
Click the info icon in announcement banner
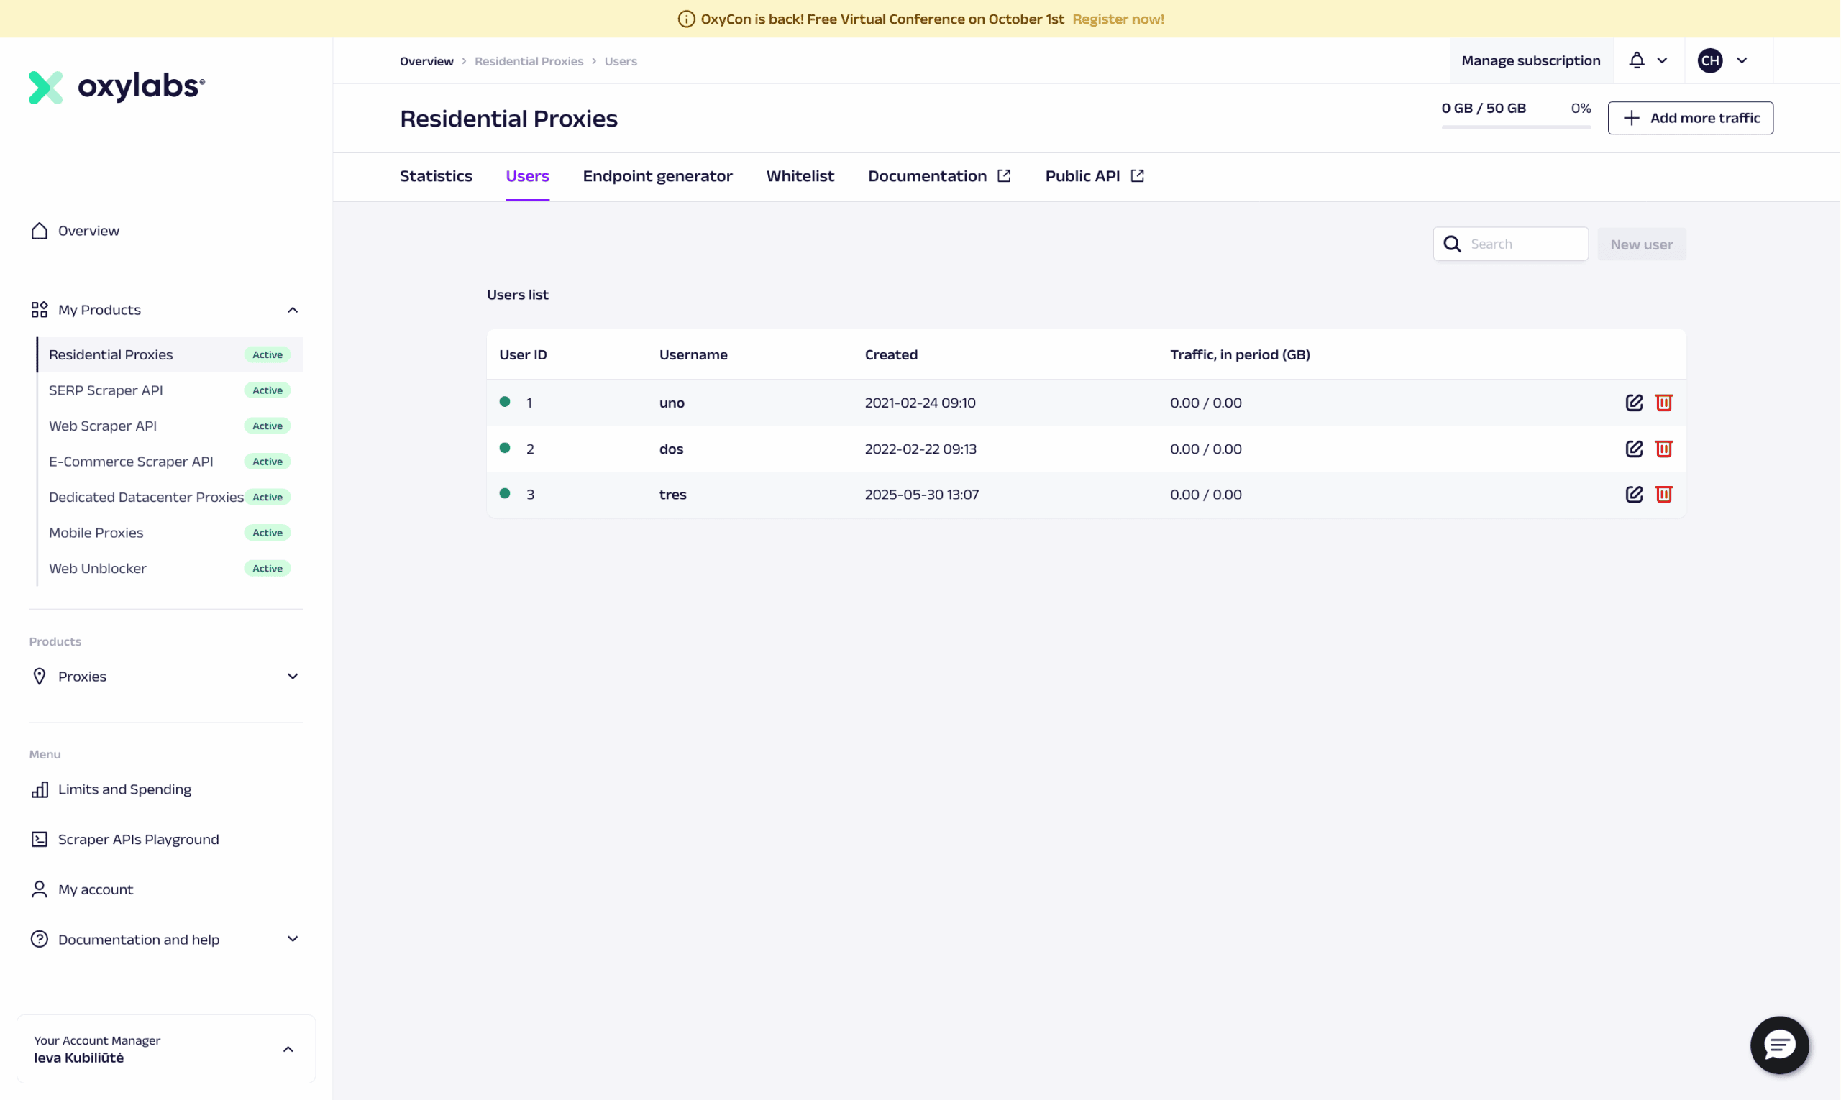click(687, 19)
